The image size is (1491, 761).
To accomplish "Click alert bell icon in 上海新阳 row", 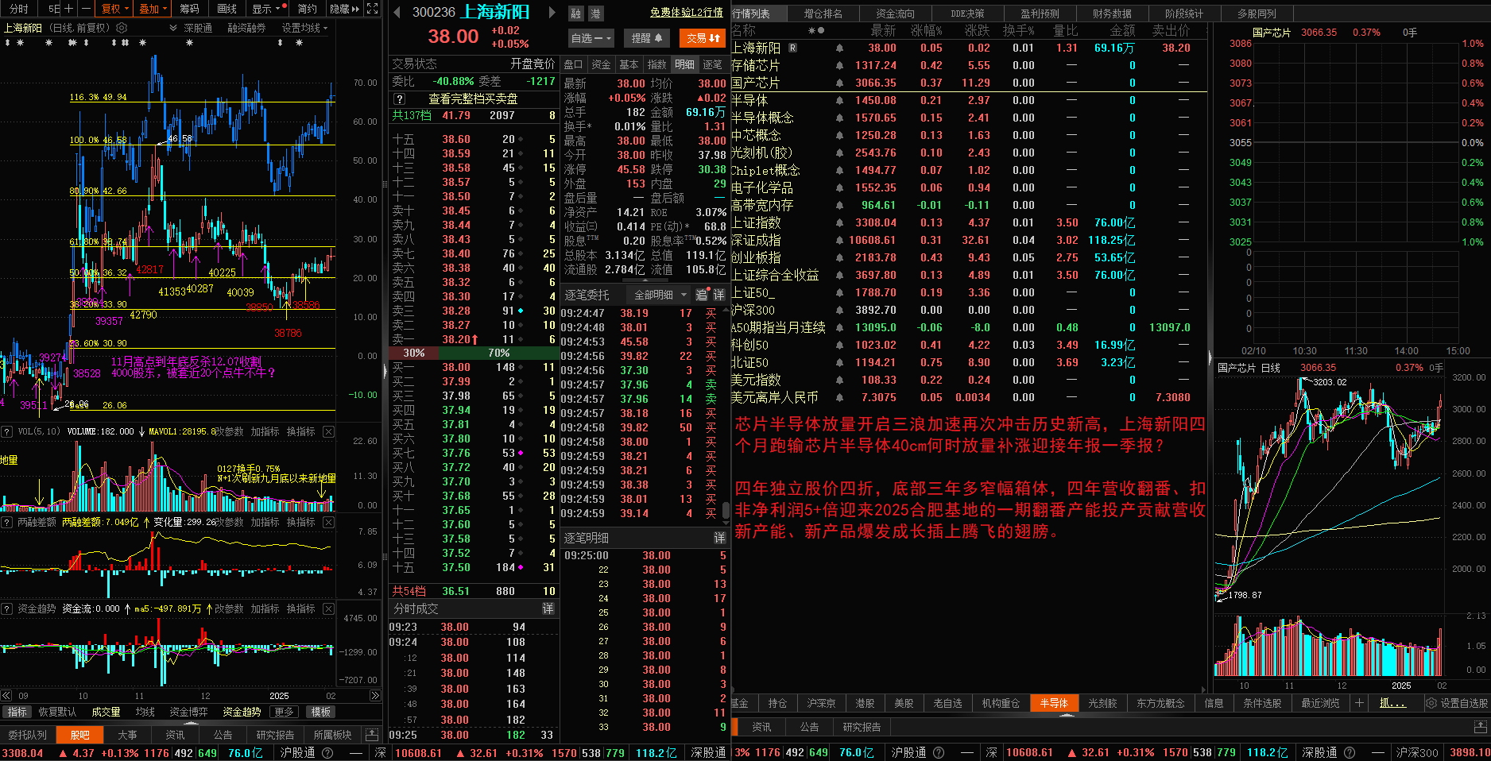I will [840, 48].
